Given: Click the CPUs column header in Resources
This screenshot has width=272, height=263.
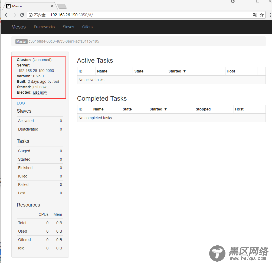Looking at the screenshot, I should (x=43, y=214).
